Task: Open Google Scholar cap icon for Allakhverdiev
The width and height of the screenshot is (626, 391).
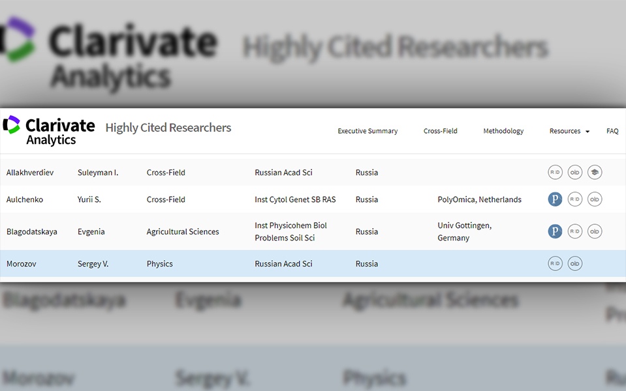Action: (x=595, y=172)
